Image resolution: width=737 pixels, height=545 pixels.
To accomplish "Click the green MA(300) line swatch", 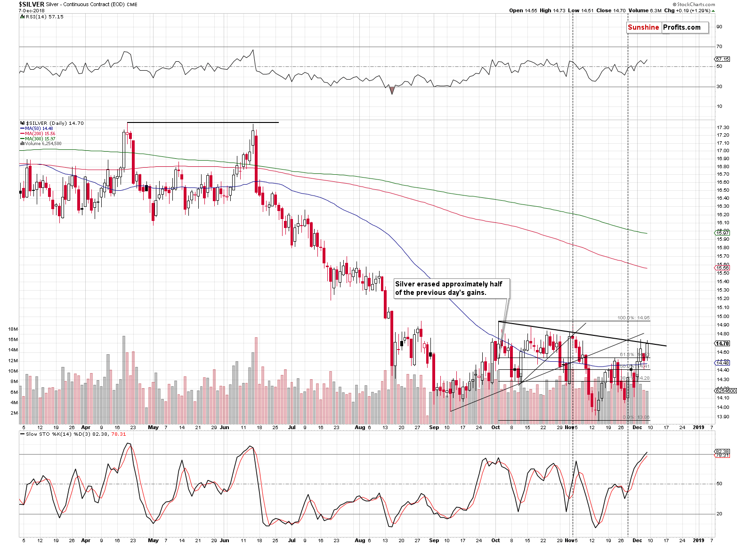I will (22, 138).
